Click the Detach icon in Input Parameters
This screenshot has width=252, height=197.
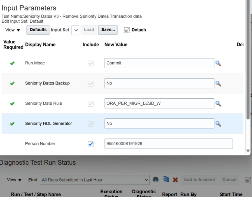click(x=127, y=30)
